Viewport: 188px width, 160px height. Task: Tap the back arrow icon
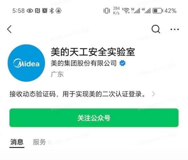(9, 29)
